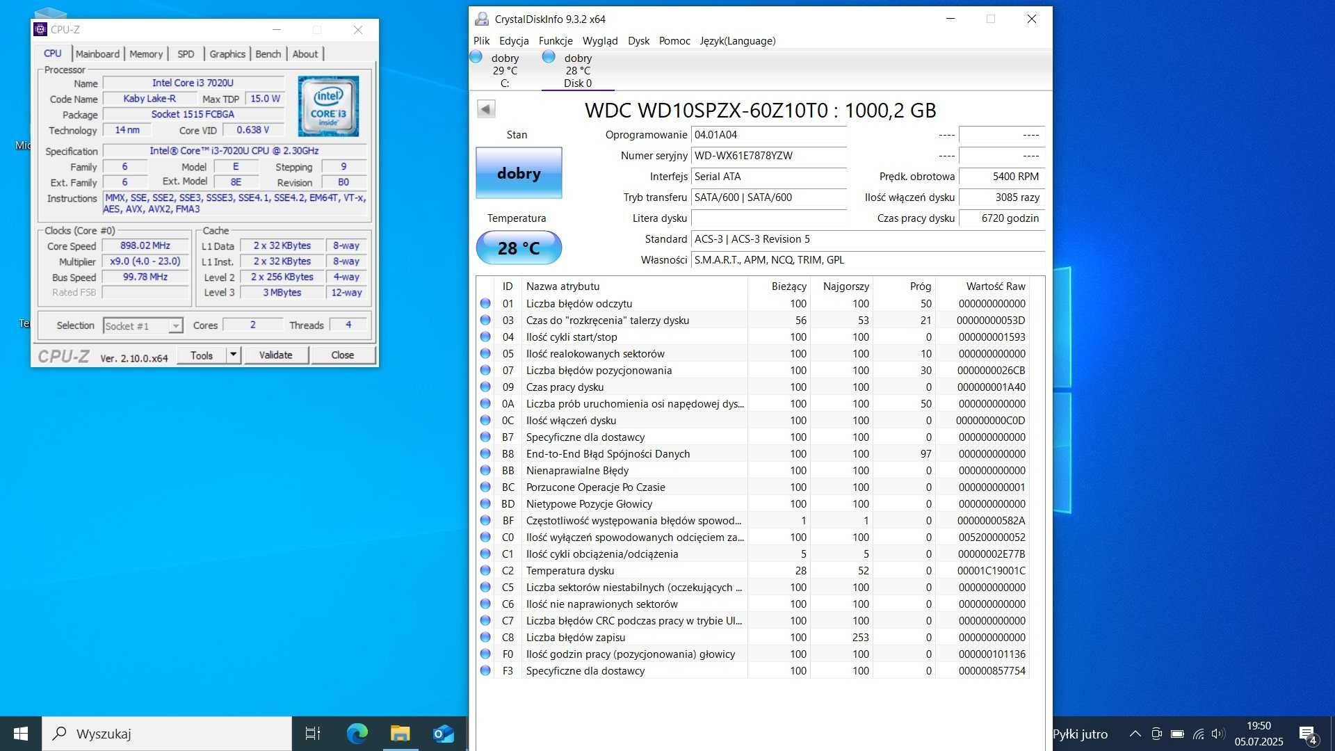Click the blue orb beside Disk 0 tab

549,57
